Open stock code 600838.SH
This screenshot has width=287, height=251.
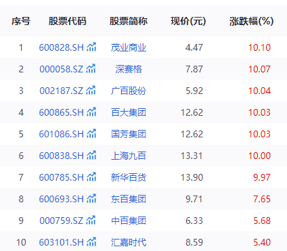pos(62,156)
